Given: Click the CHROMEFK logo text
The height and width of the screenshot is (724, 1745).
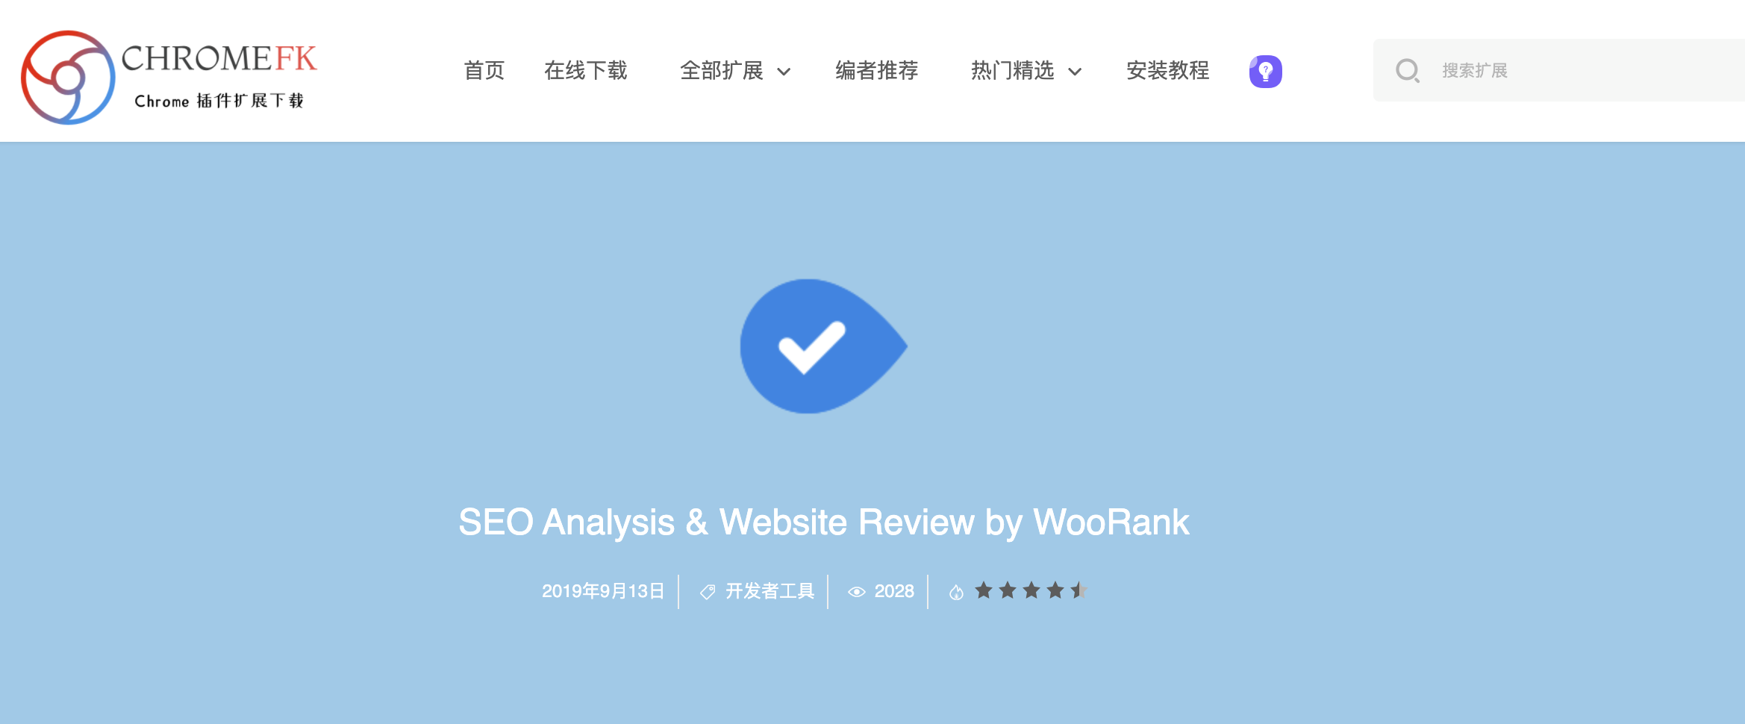Looking at the screenshot, I should pos(219,58).
